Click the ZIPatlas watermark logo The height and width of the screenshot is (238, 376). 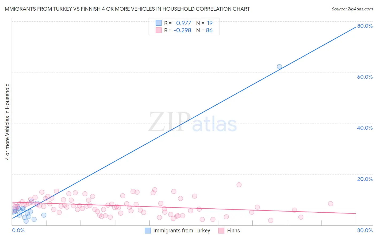coord(193,122)
